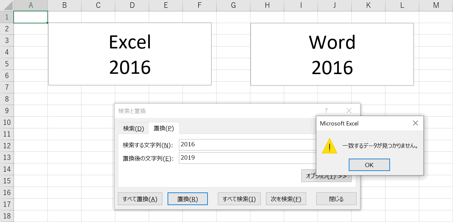Click cell A1

tap(31, 17)
